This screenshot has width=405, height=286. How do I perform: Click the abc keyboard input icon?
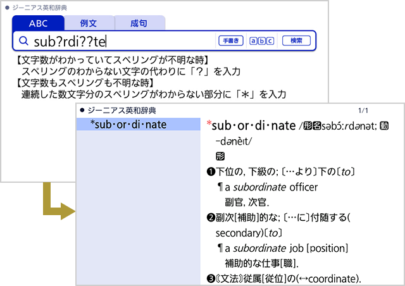pyautogui.click(x=262, y=41)
